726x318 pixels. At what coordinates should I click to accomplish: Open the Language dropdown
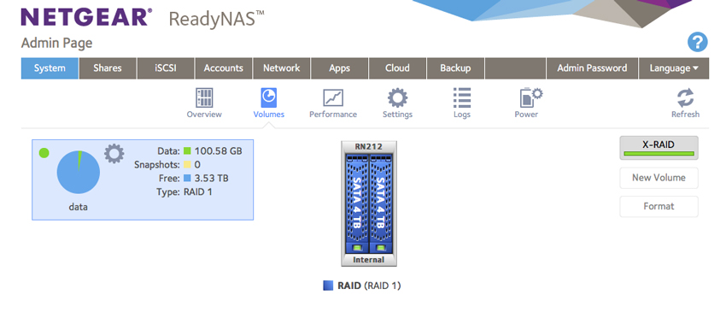pyautogui.click(x=674, y=68)
